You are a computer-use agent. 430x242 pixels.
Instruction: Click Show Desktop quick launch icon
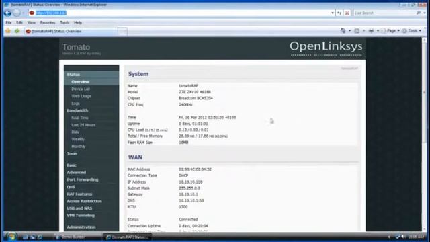tap(26, 237)
